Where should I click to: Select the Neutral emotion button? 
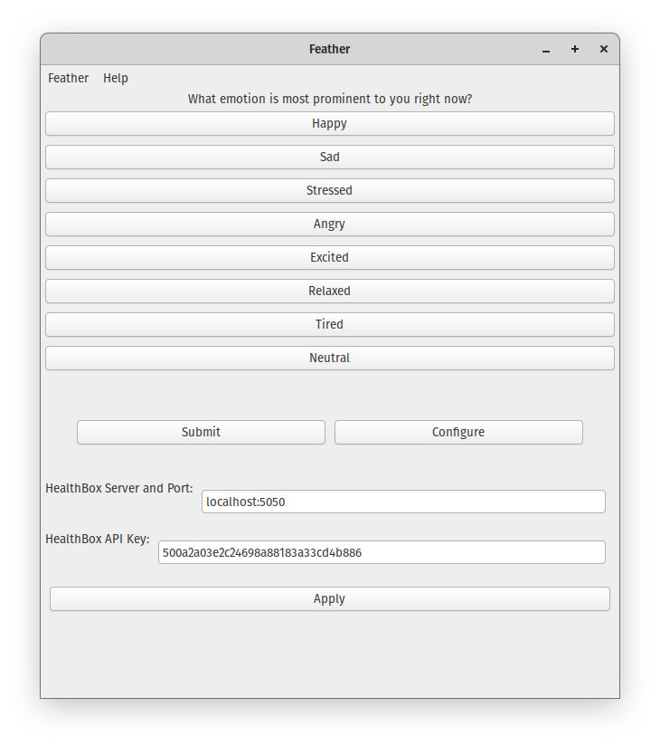pyautogui.click(x=329, y=359)
